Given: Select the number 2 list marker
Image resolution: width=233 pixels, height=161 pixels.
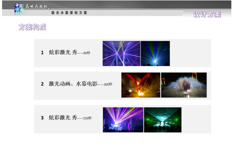Looking at the screenshot, I should [42, 84].
